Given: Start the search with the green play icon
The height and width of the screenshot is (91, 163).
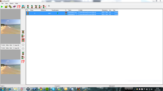Looking at the screenshot, I should point(2,7).
